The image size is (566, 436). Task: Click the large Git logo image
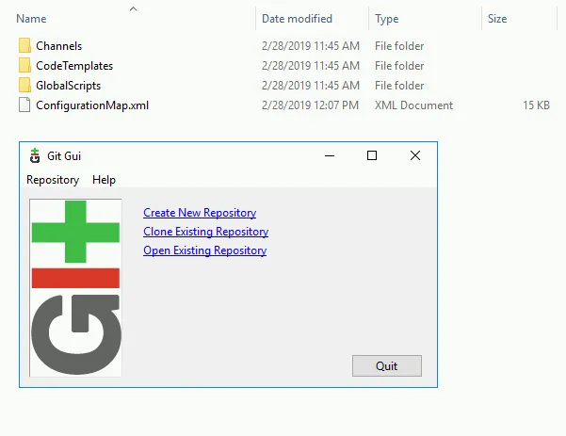point(75,287)
